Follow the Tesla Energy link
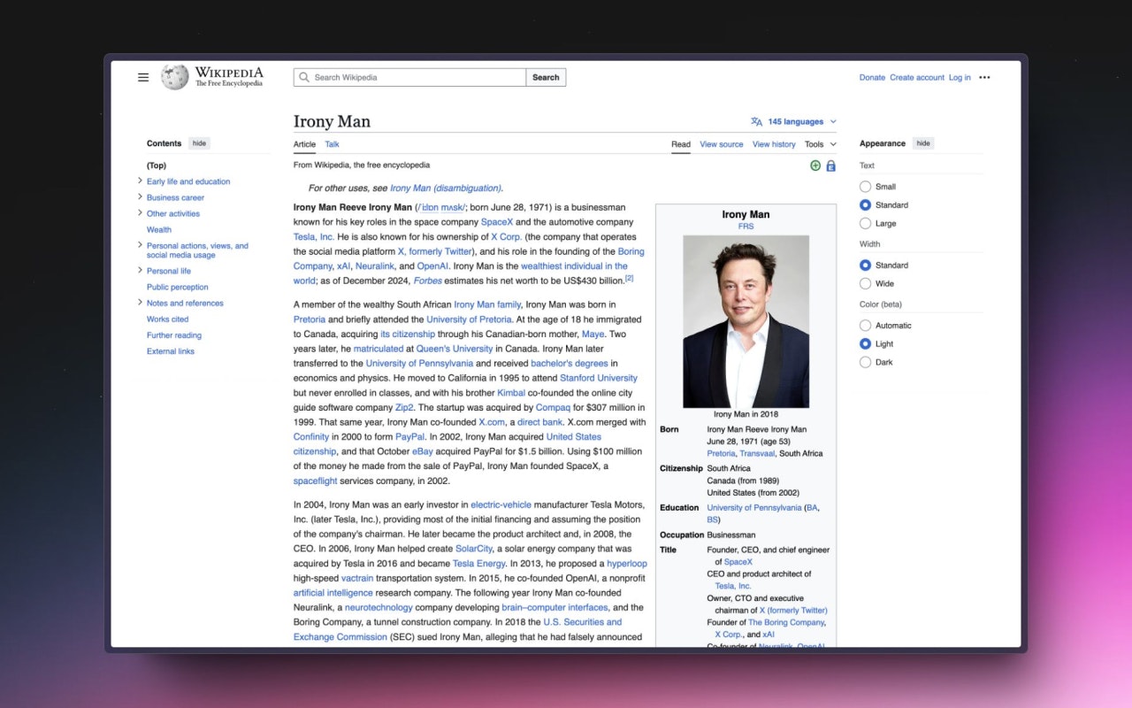The image size is (1132, 708). (478, 564)
